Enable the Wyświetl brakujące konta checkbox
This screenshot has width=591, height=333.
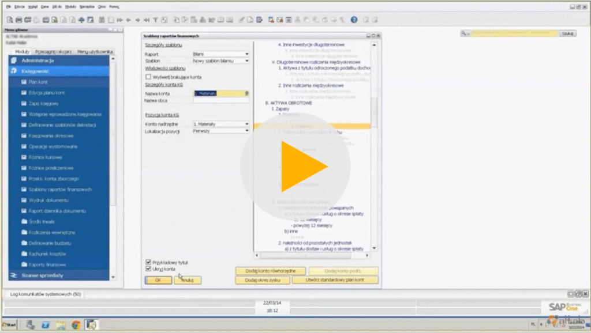(148, 78)
